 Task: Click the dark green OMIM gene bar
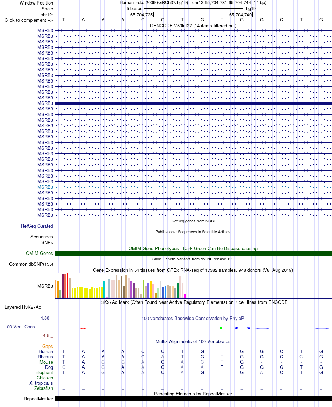pos(193,254)
